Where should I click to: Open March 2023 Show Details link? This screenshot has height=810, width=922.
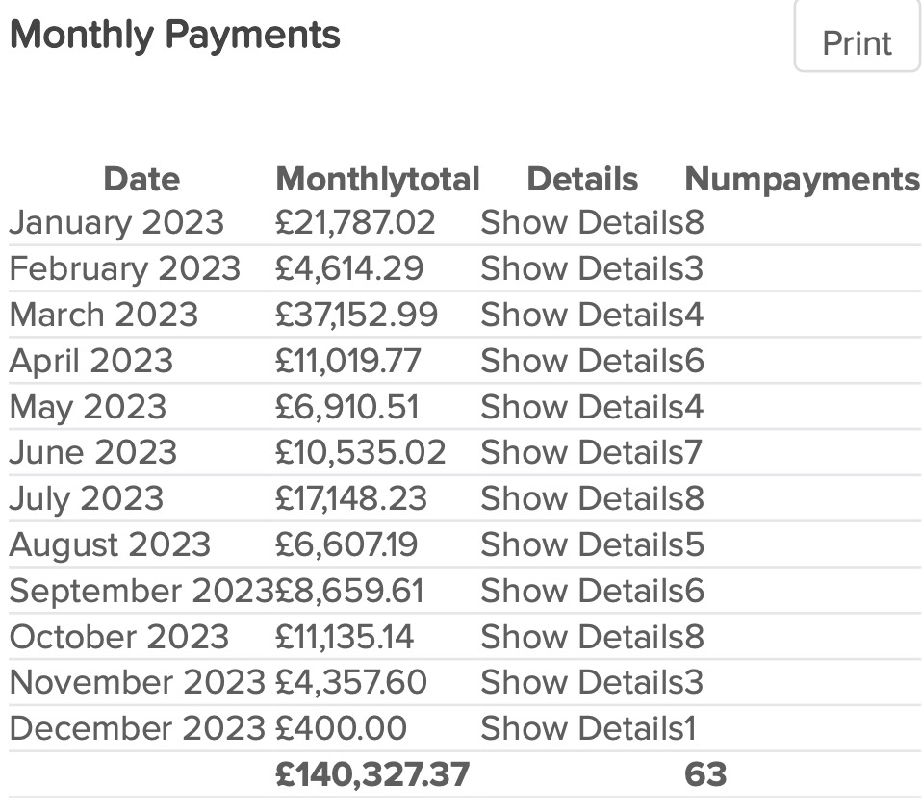(x=581, y=315)
